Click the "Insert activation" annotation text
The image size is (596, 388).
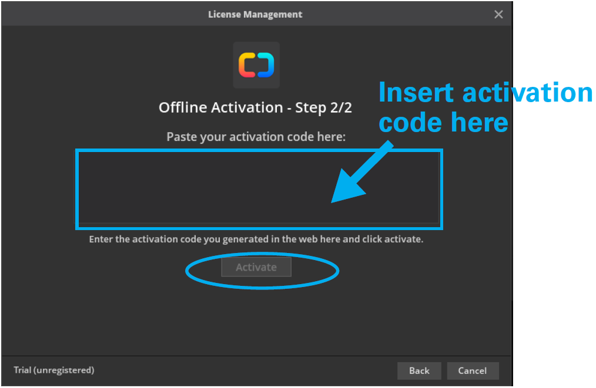[x=485, y=93]
